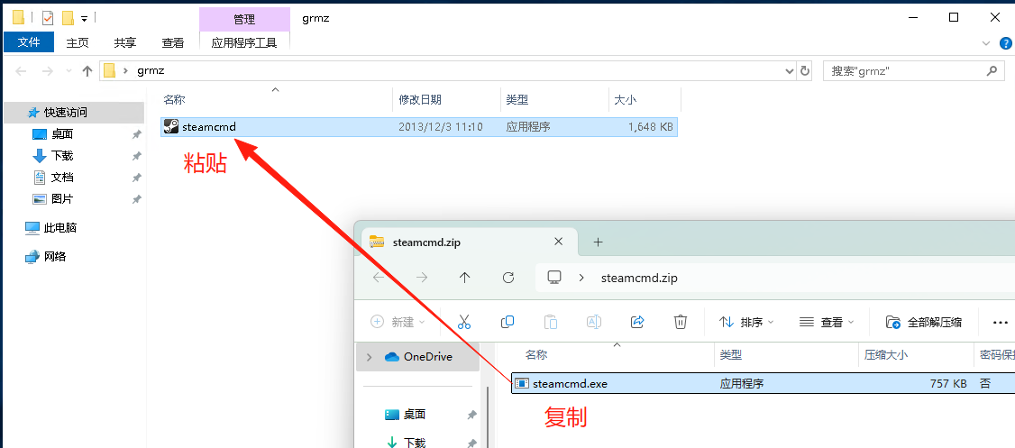This screenshot has width=1015, height=448.
Task: Go up one level in steamcmd.zip window
Action: 465,277
